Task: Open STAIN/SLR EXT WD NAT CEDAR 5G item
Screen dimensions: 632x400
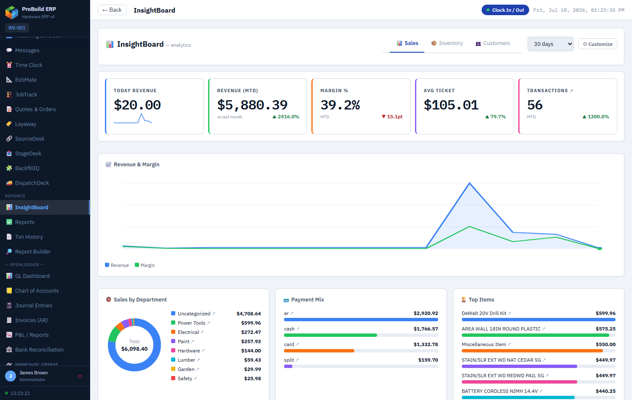Action: click(504, 360)
